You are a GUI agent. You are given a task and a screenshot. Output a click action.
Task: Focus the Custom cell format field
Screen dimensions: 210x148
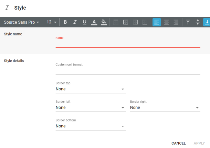point(128,71)
